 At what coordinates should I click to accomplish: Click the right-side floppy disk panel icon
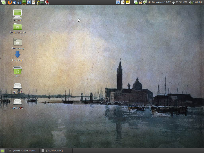coord(118,2)
